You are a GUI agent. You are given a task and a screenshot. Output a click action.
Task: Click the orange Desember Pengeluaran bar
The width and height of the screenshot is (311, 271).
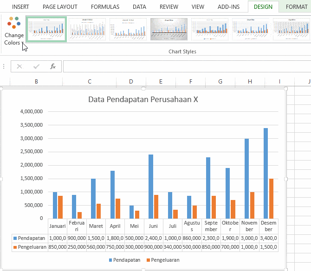271,199
